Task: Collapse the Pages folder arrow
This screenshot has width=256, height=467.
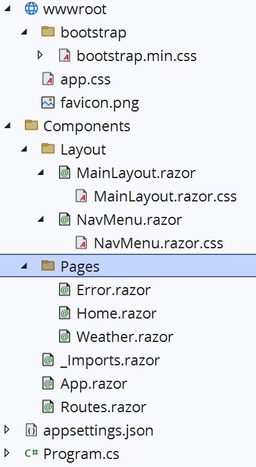Action: pos(24,266)
